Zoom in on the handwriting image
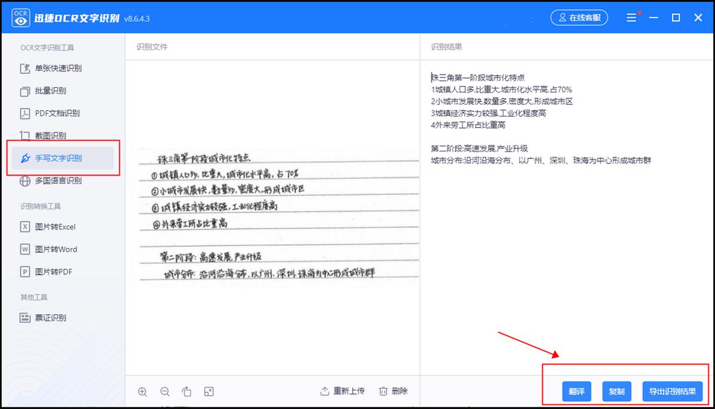The image size is (715, 409). [142, 392]
